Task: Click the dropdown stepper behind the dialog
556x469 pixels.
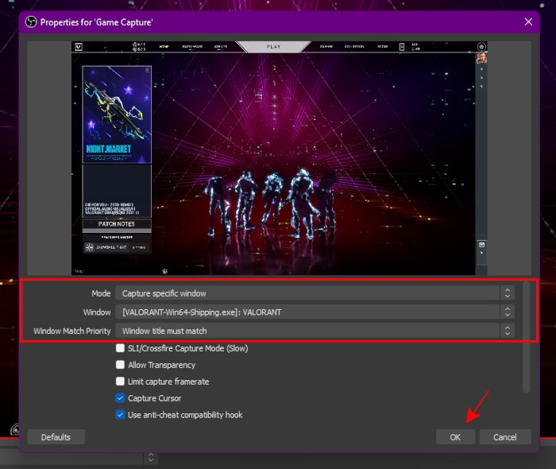Action: [x=151, y=458]
